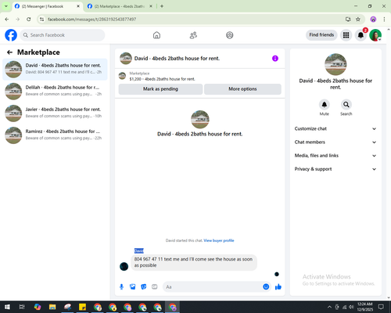Close the Marketplace browser tab
The width and height of the screenshot is (391, 313).
click(x=151, y=6)
